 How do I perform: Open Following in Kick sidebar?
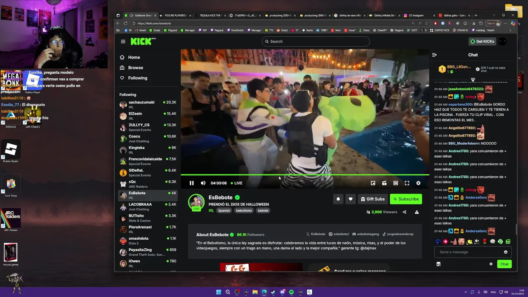coord(138,78)
